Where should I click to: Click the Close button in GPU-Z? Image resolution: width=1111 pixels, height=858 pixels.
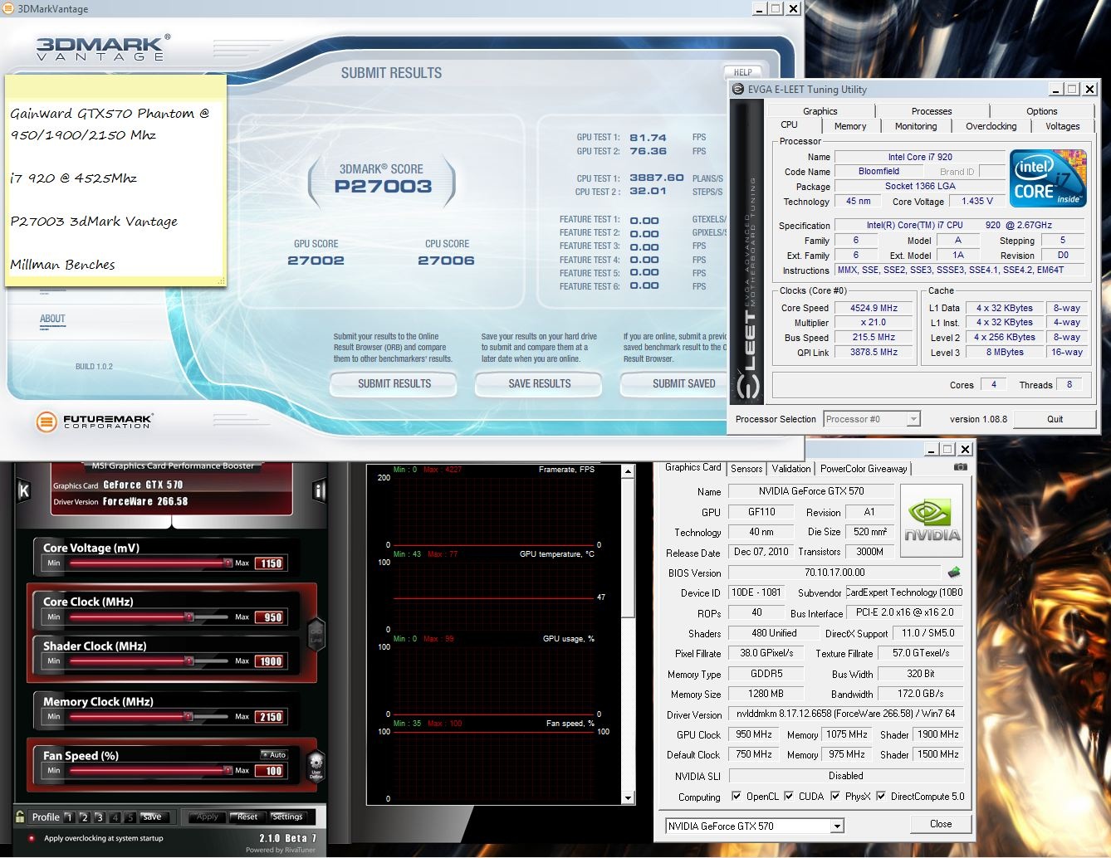tap(941, 824)
